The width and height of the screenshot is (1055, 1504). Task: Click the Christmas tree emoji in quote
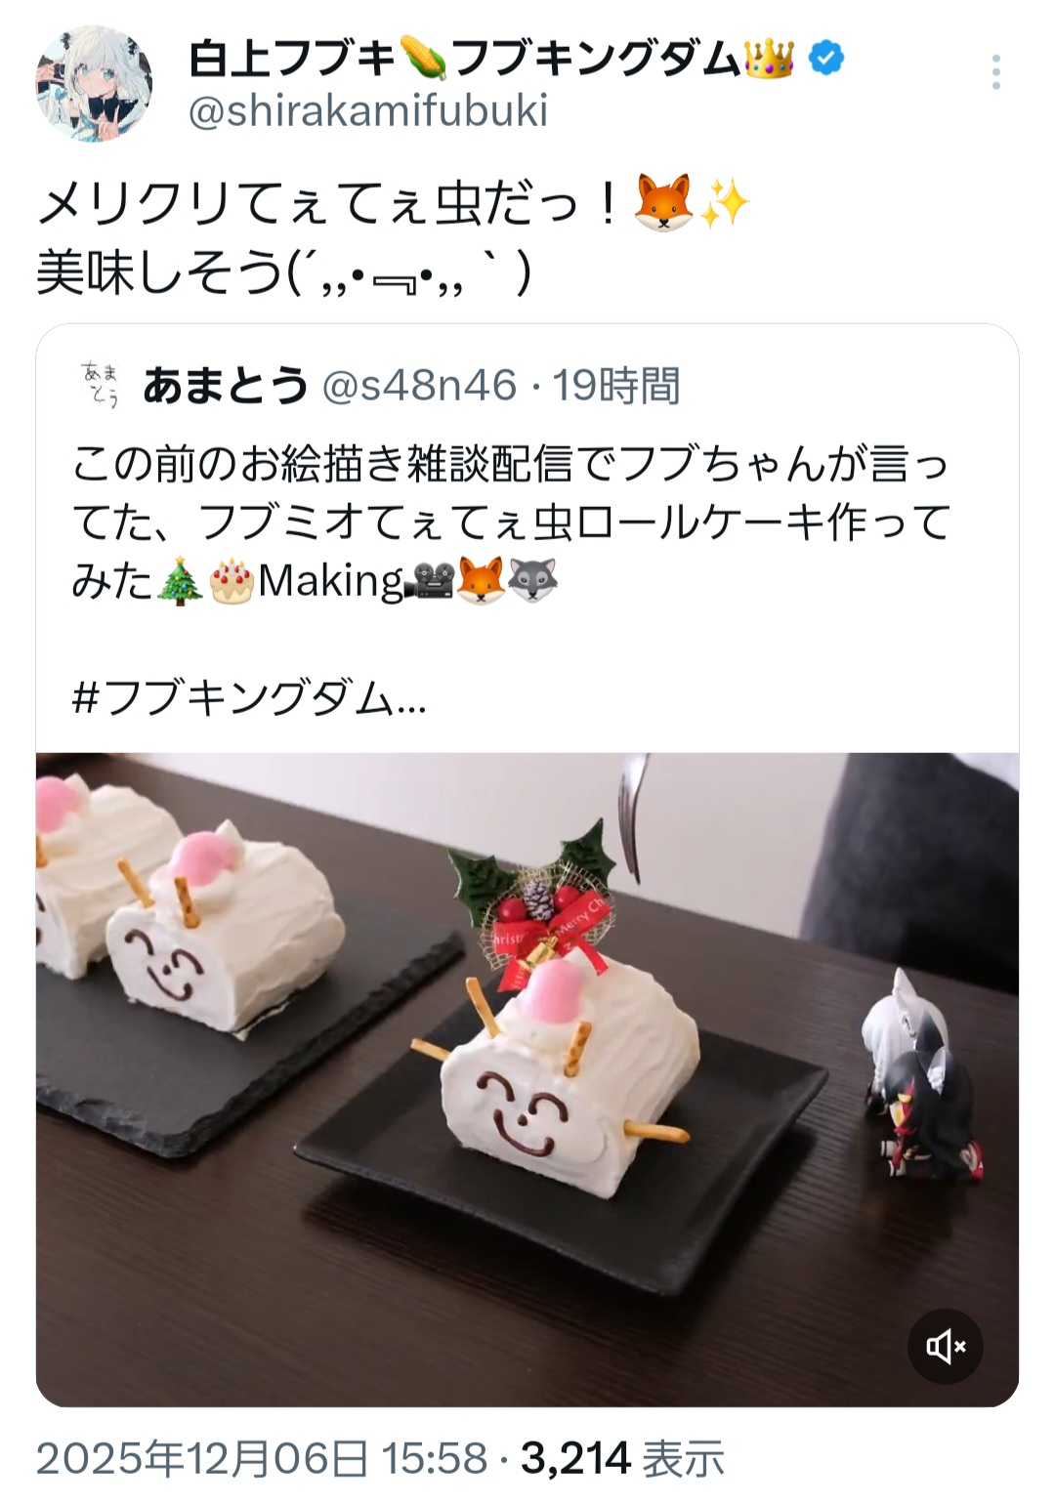[180, 581]
